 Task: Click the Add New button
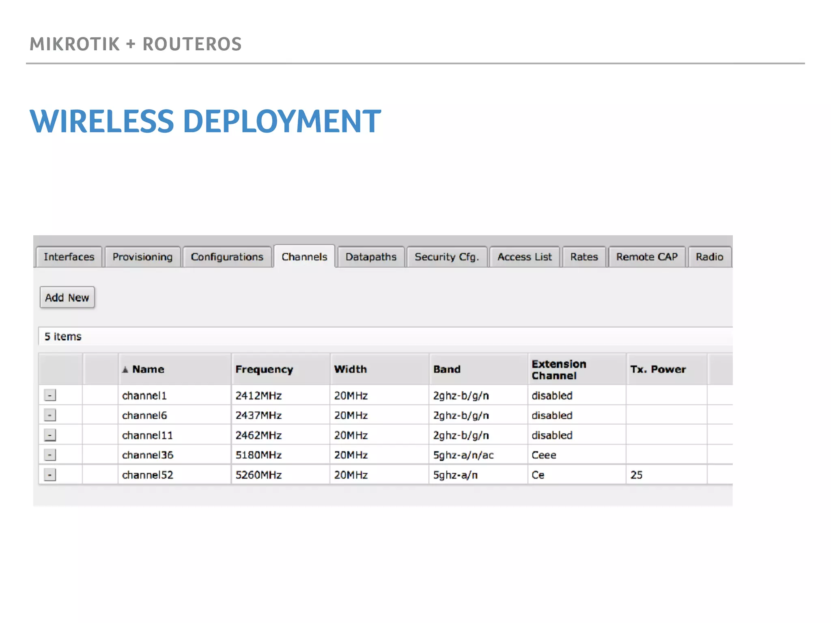point(67,298)
